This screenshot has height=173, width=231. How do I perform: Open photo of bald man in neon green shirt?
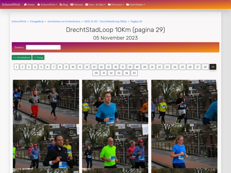tap(115, 146)
